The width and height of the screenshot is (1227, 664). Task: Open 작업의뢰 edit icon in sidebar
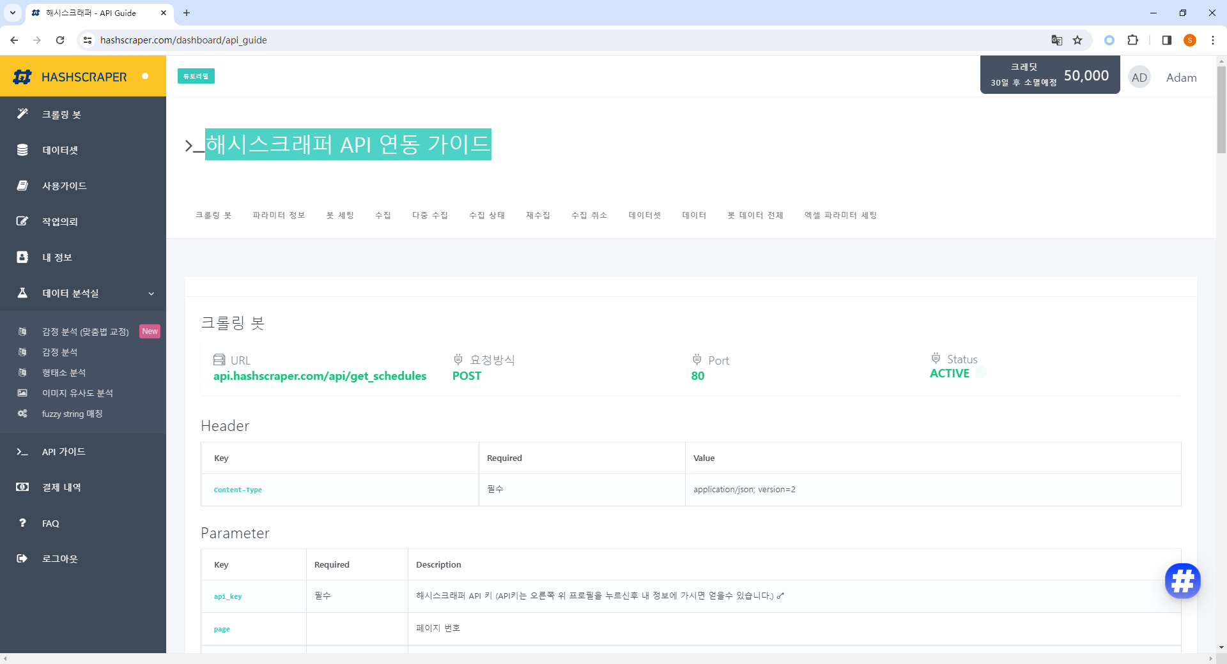coord(22,222)
